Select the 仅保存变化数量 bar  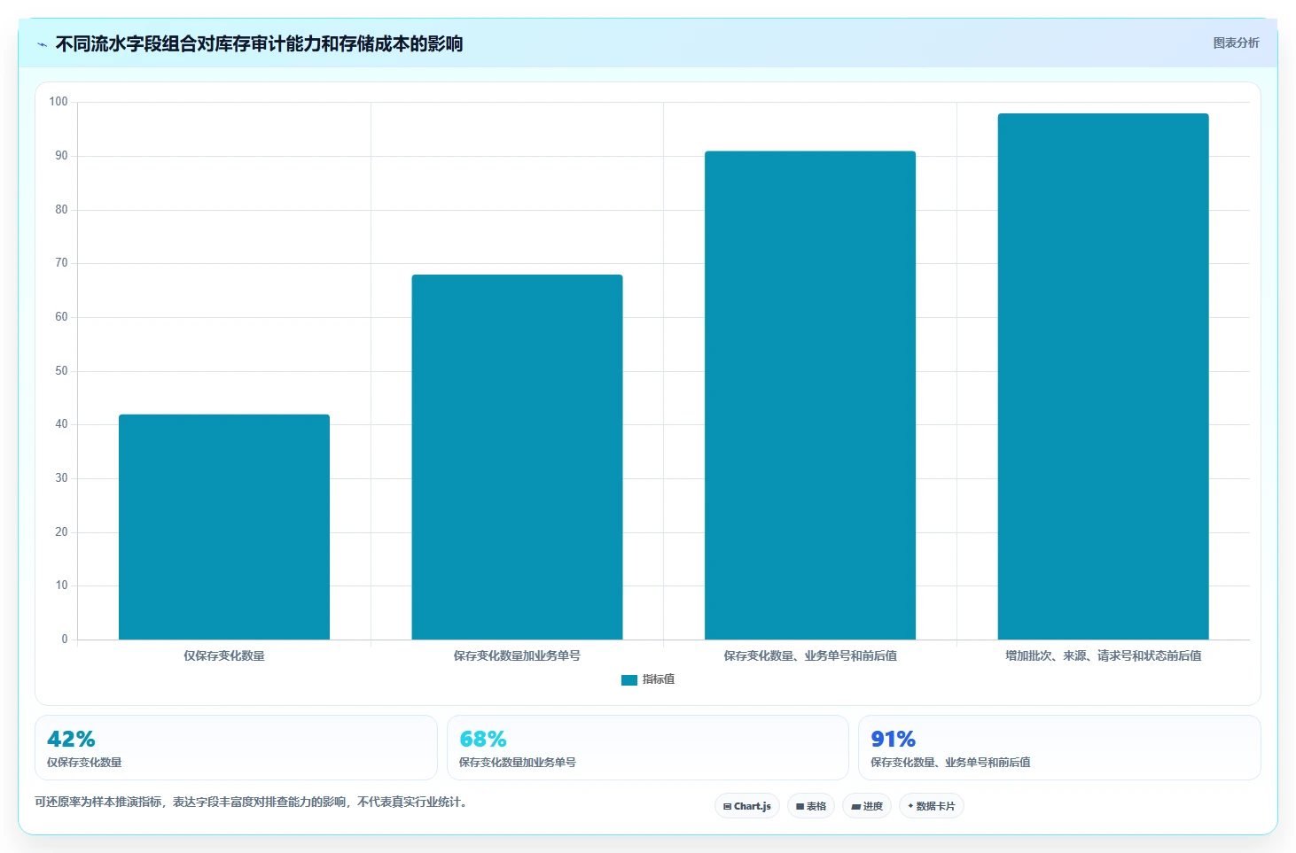(x=224, y=527)
